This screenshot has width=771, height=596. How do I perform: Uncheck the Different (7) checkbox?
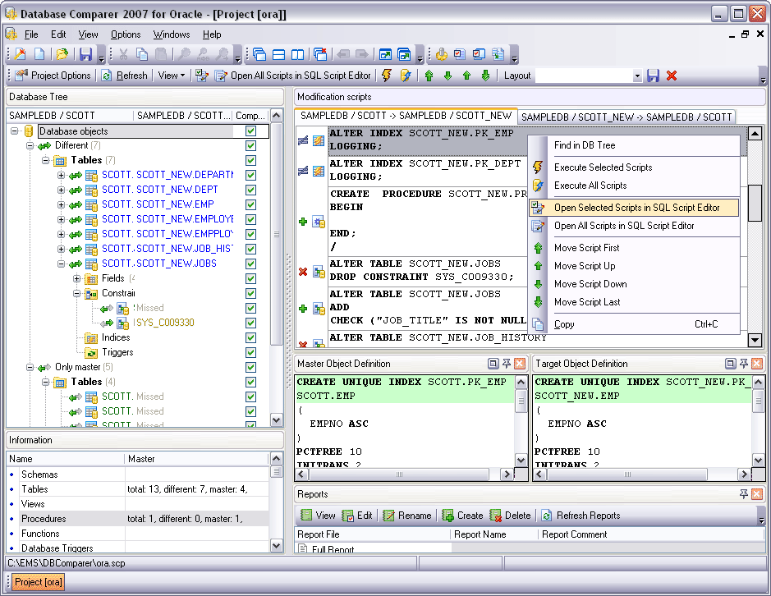[250, 145]
